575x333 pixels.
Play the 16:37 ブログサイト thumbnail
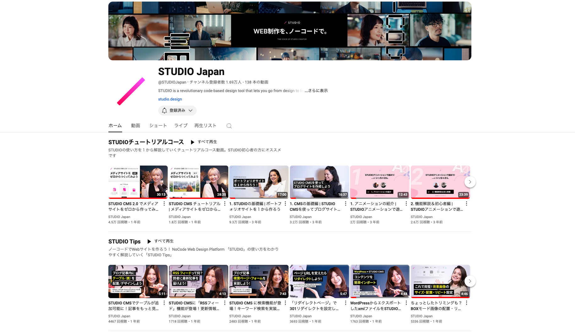point(319,182)
